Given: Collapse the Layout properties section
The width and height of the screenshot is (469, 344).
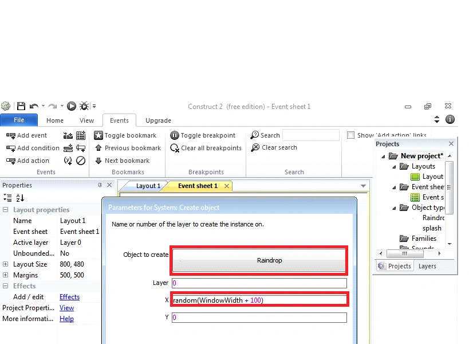Looking at the screenshot, I should tap(5, 210).
